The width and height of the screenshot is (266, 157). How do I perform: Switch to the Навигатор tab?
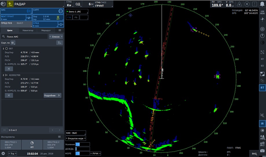click(x=28, y=30)
